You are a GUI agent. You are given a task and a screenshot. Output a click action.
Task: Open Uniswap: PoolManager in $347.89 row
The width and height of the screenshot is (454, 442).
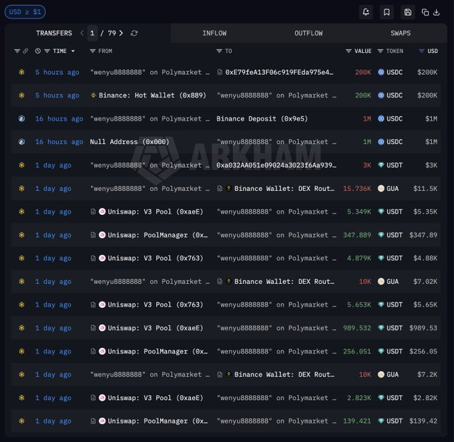coord(158,235)
